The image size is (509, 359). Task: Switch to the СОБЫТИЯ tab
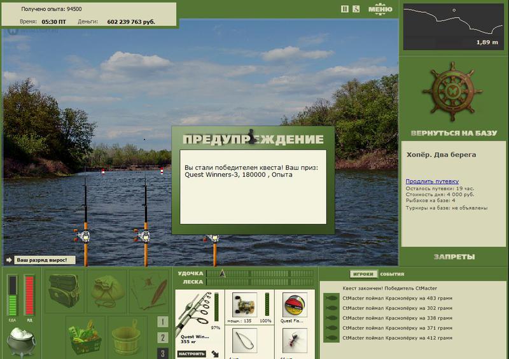(392, 274)
